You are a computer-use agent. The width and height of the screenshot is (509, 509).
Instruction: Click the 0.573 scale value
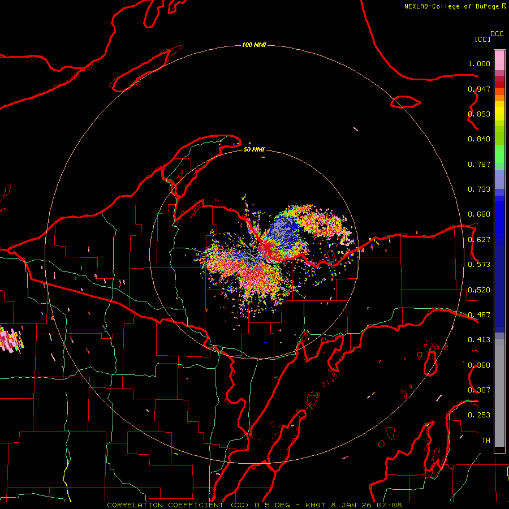pyautogui.click(x=479, y=265)
